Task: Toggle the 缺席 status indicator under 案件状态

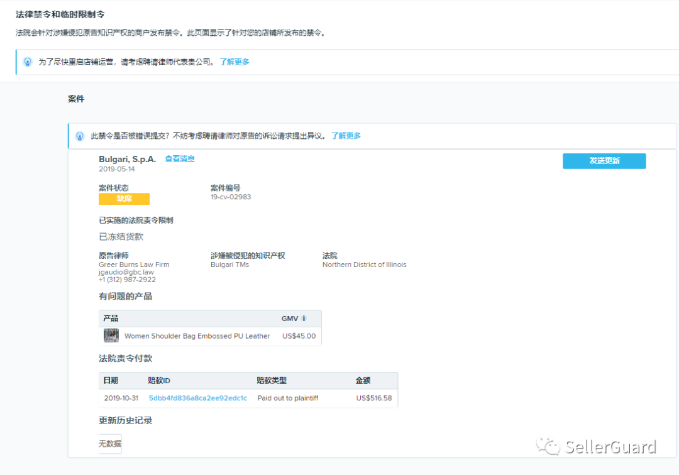Action: 124,199
